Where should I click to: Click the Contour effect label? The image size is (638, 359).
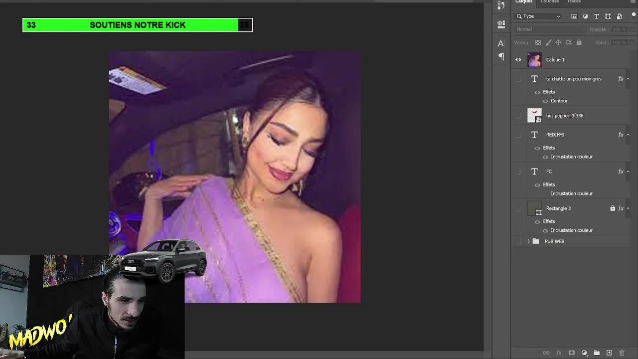(559, 101)
